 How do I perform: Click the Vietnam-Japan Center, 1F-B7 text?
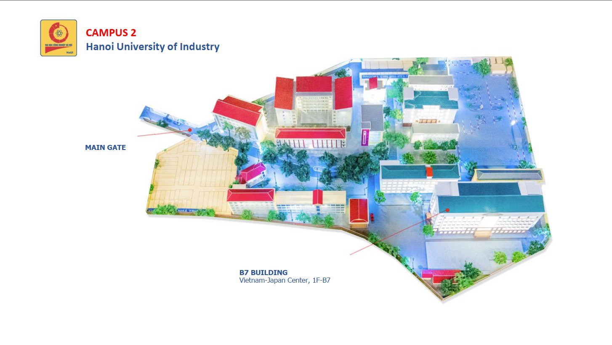(x=285, y=280)
